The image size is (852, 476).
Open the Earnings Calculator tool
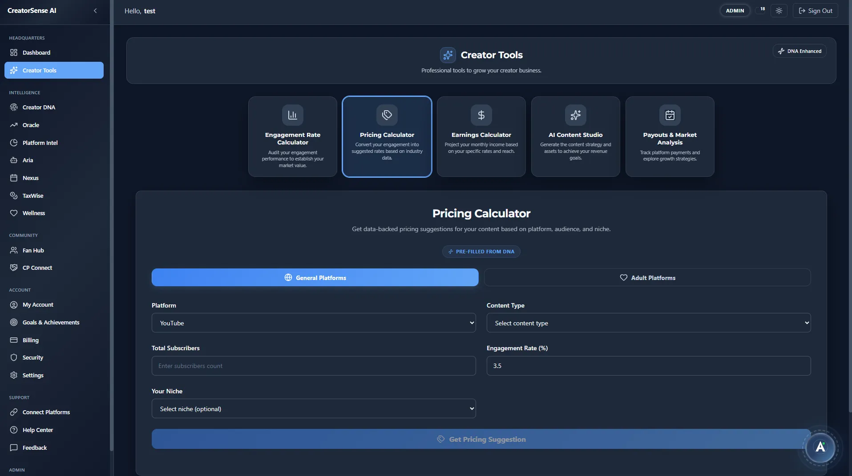click(x=481, y=136)
